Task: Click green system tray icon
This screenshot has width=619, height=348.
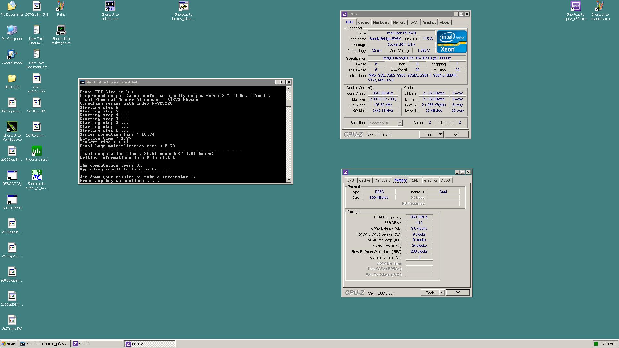Action: (x=596, y=344)
